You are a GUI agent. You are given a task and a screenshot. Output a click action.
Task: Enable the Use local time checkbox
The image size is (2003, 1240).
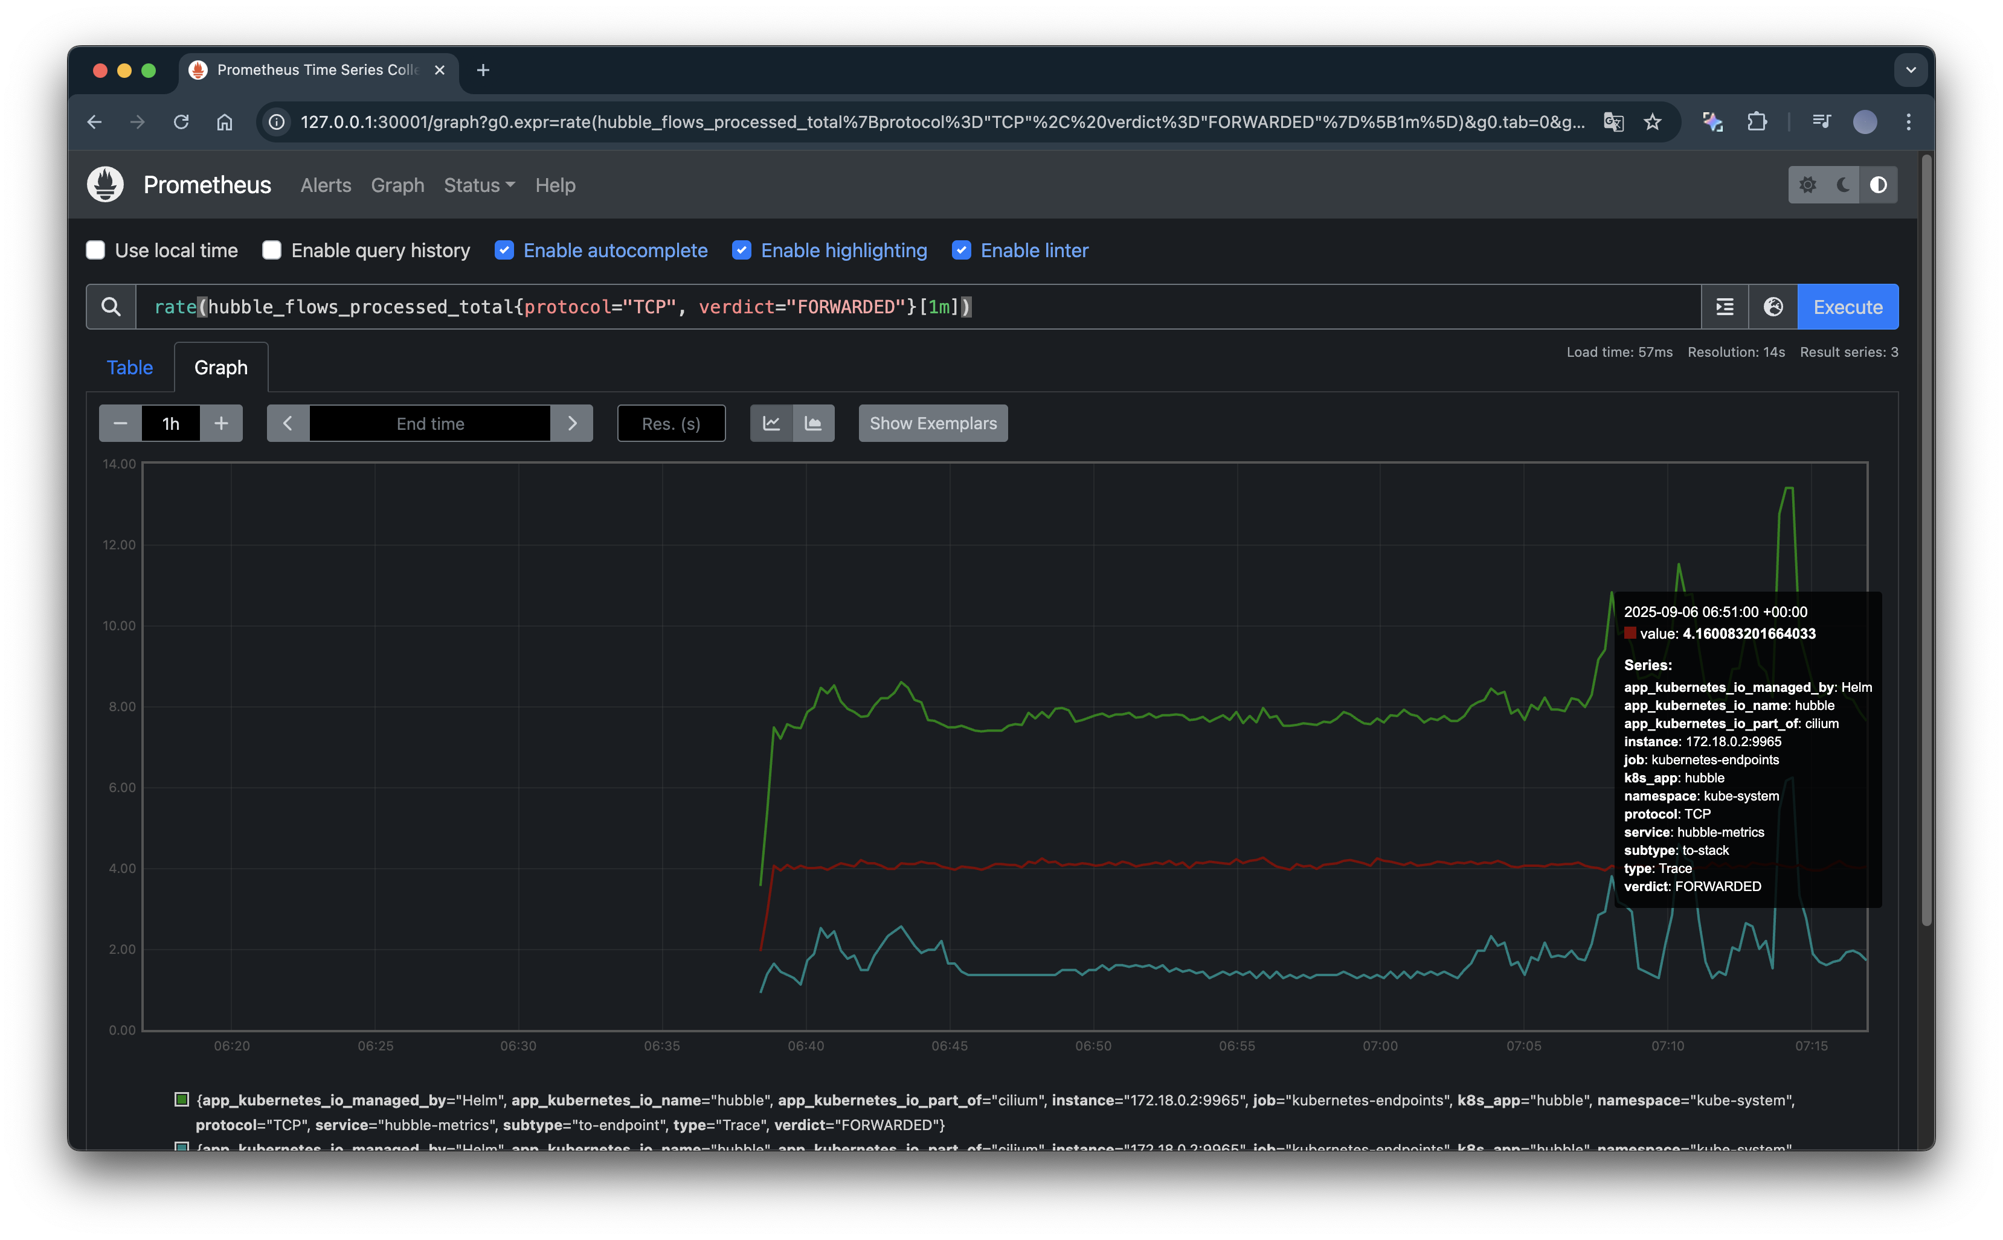[x=96, y=250]
